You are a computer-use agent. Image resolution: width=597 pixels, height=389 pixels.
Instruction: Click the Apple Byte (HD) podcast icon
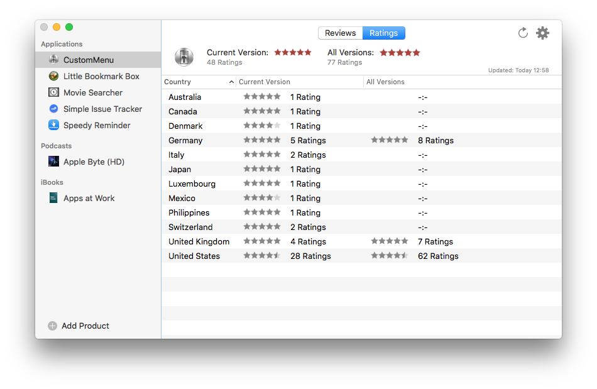tap(53, 162)
